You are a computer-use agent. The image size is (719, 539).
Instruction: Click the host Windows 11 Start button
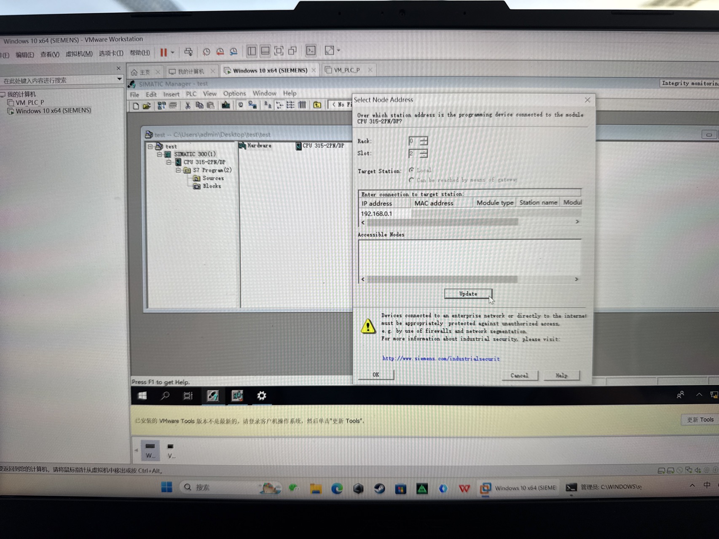click(x=166, y=487)
